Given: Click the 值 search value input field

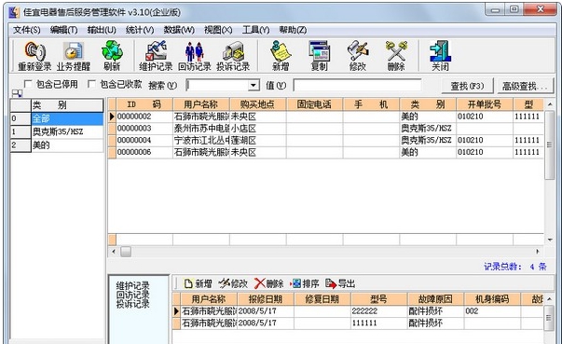Looking at the screenshot, I should 357,85.
